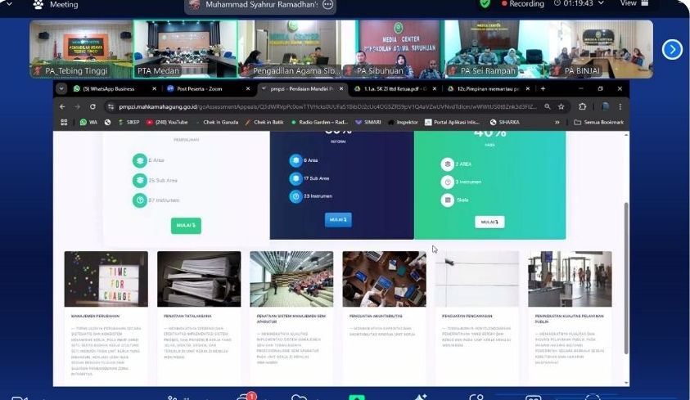This screenshot has width=690, height=400.
Task: Bookmark page with the star icon
Action: point(561,106)
